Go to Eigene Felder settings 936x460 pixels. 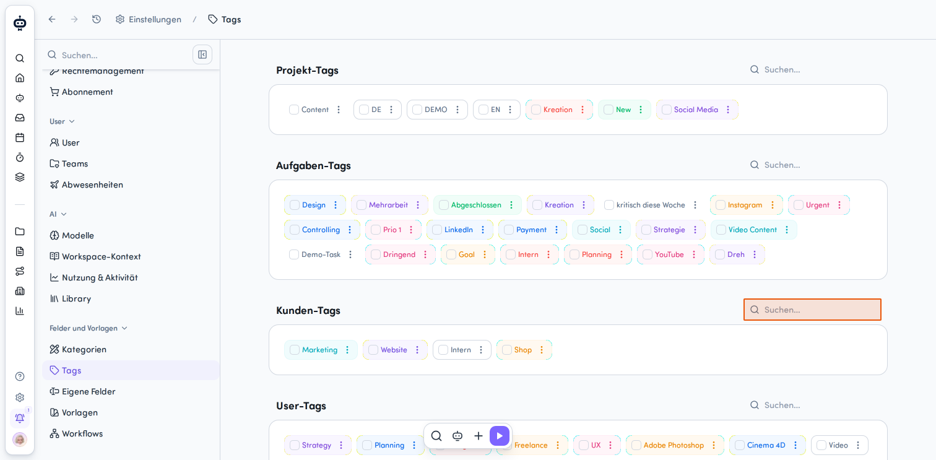[x=131, y=391]
